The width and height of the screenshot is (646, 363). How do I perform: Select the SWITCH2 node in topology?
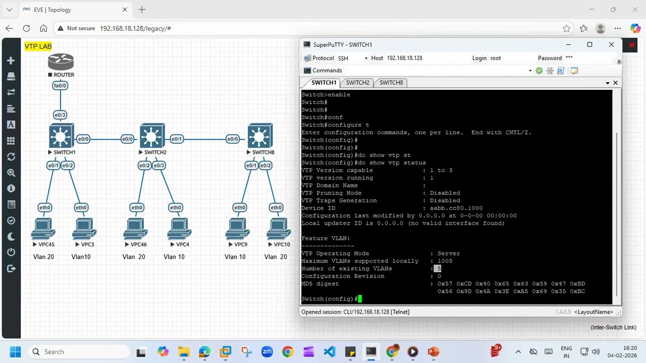tap(152, 136)
